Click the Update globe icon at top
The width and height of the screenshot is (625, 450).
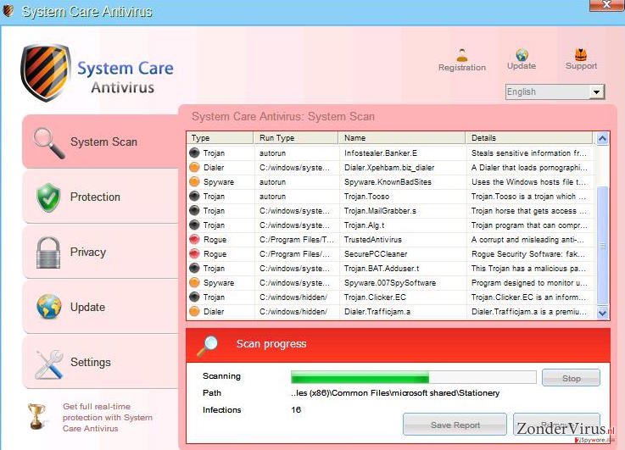pos(522,54)
